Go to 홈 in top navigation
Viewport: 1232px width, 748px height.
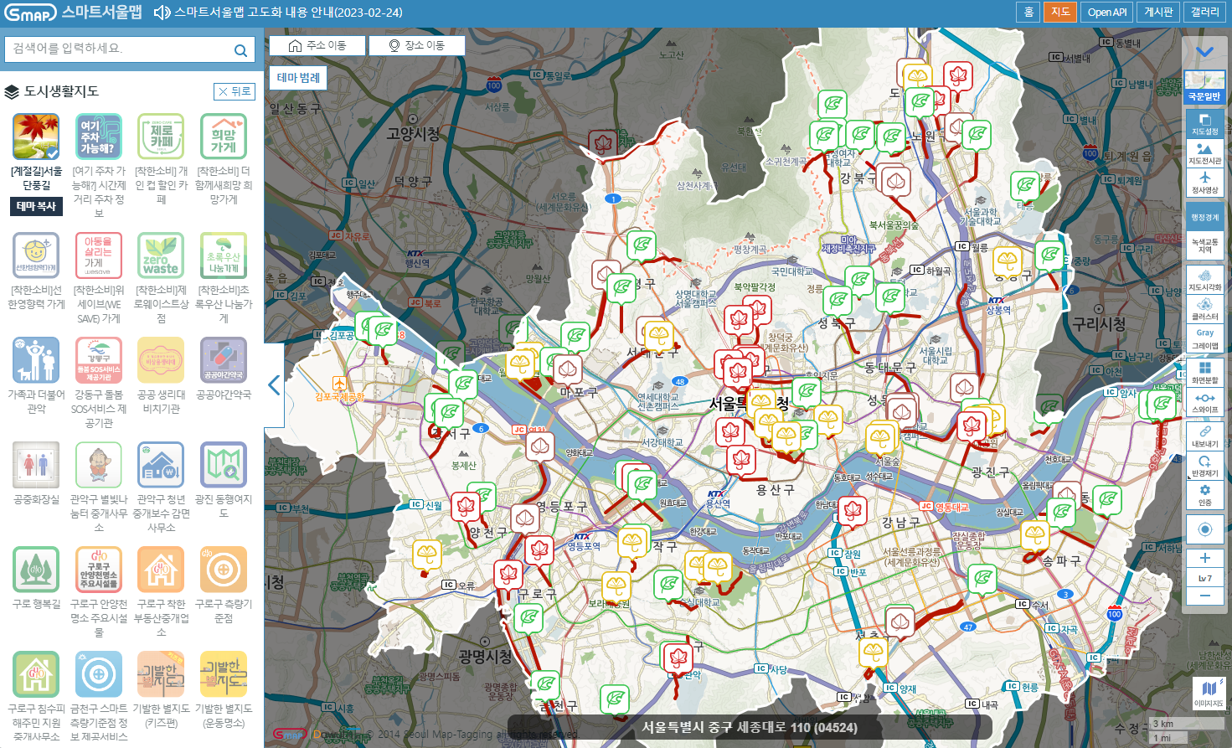(x=1028, y=13)
